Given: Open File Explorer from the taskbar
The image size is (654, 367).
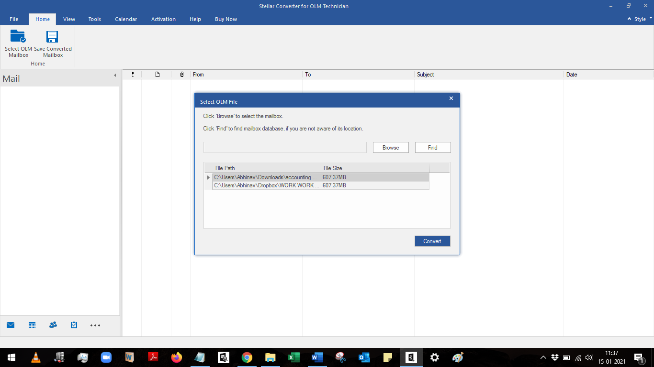Looking at the screenshot, I should [271, 357].
